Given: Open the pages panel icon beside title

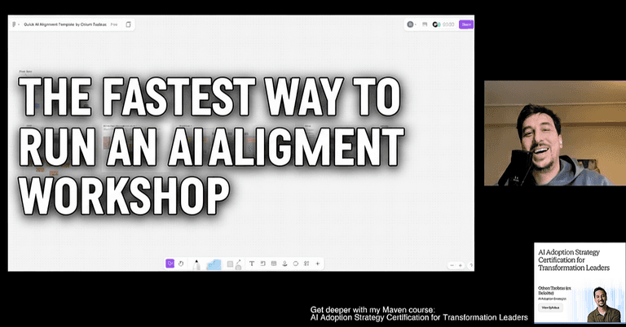Looking at the screenshot, I should [x=128, y=24].
